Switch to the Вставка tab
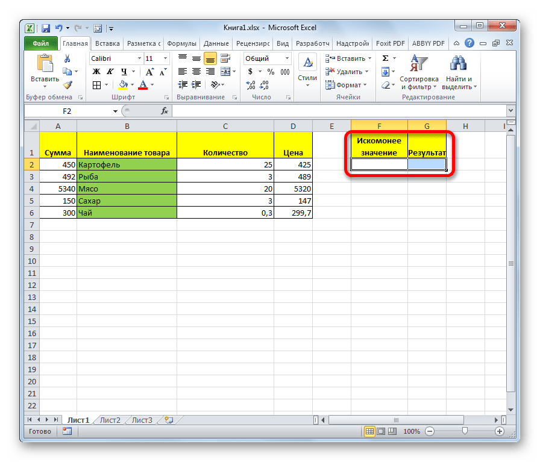 coord(107,43)
